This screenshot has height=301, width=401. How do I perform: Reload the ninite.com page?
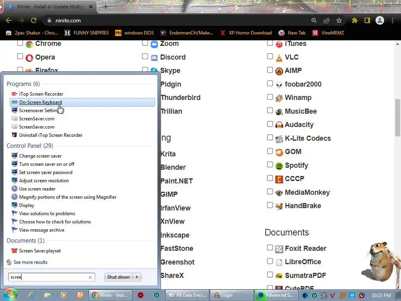tap(34, 20)
